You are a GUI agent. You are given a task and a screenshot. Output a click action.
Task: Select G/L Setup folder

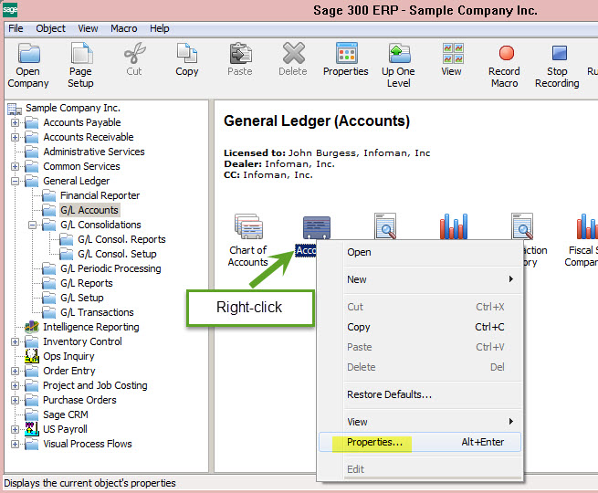pyautogui.click(x=82, y=298)
